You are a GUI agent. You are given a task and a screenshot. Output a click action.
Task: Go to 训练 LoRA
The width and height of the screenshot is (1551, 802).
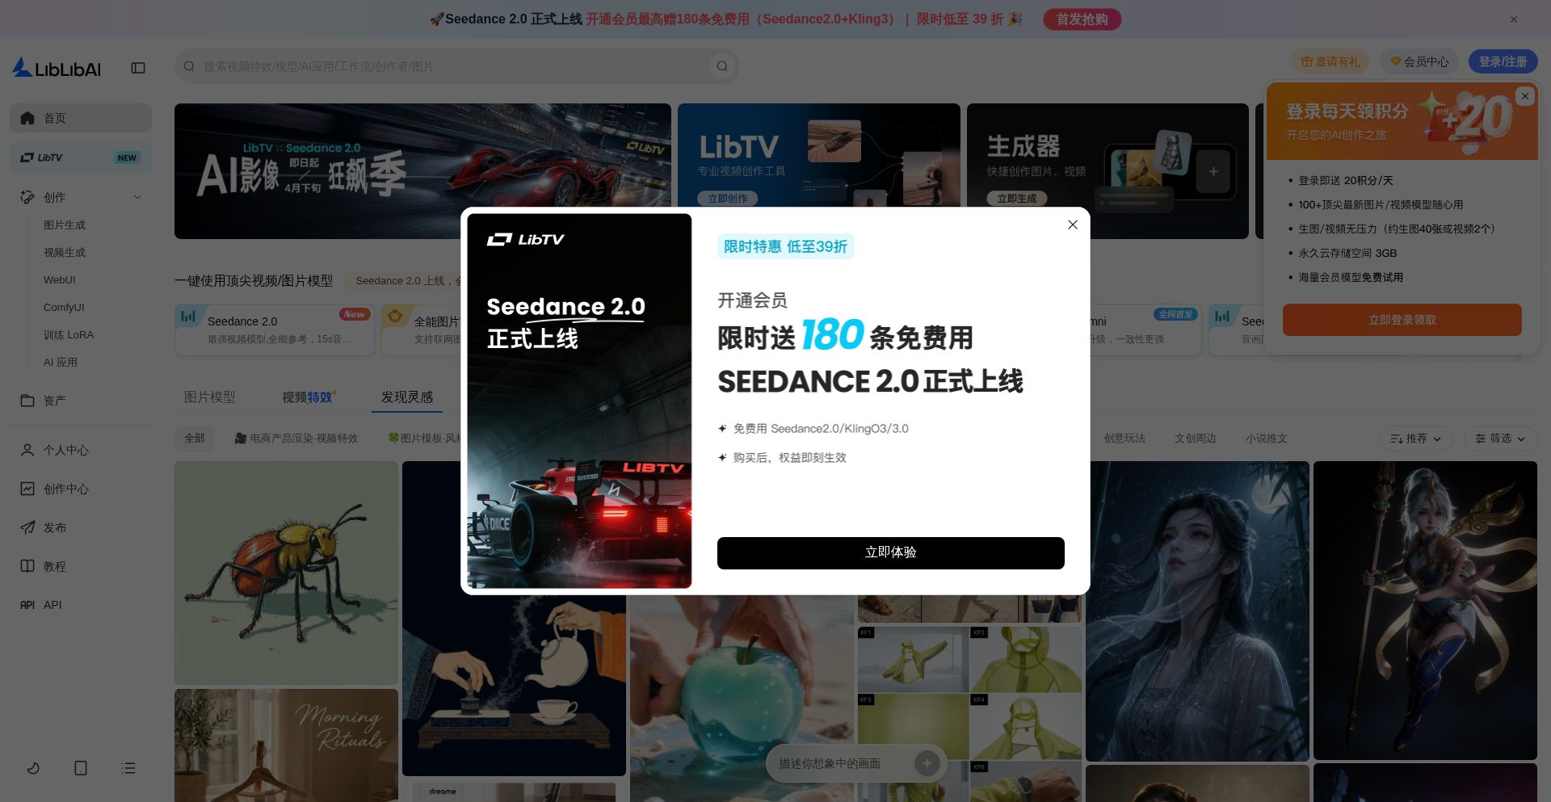(x=69, y=334)
